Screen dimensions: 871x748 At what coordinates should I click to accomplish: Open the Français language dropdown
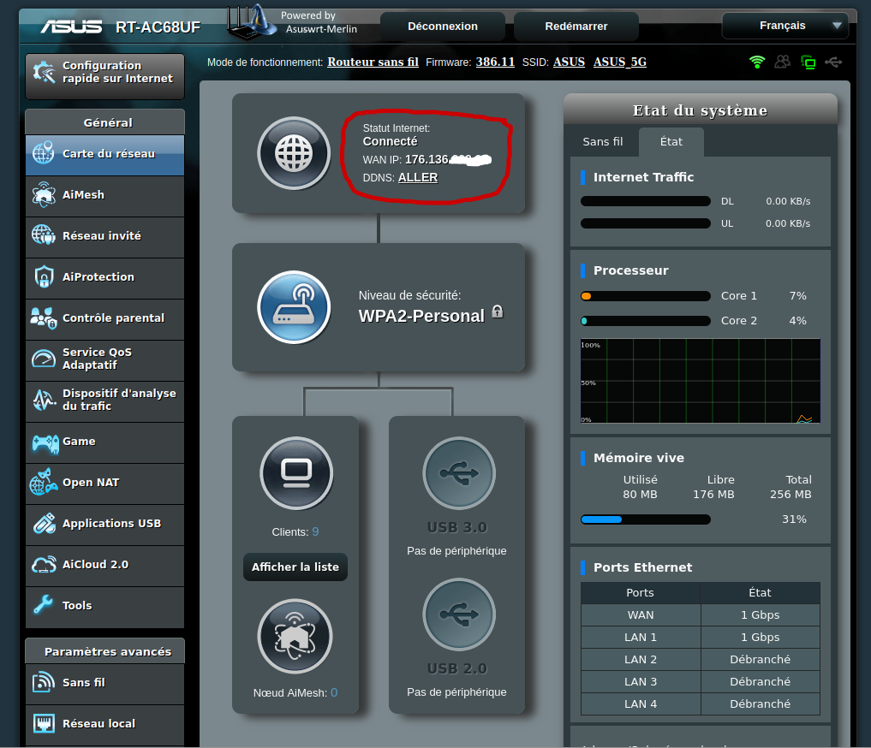pyautogui.click(x=784, y=26)
